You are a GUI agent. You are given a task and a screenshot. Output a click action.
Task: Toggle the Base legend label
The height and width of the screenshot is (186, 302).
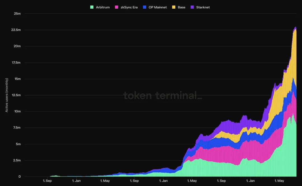coord(181,7)
